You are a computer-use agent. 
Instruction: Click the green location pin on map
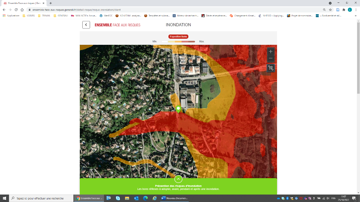point(178,108)
